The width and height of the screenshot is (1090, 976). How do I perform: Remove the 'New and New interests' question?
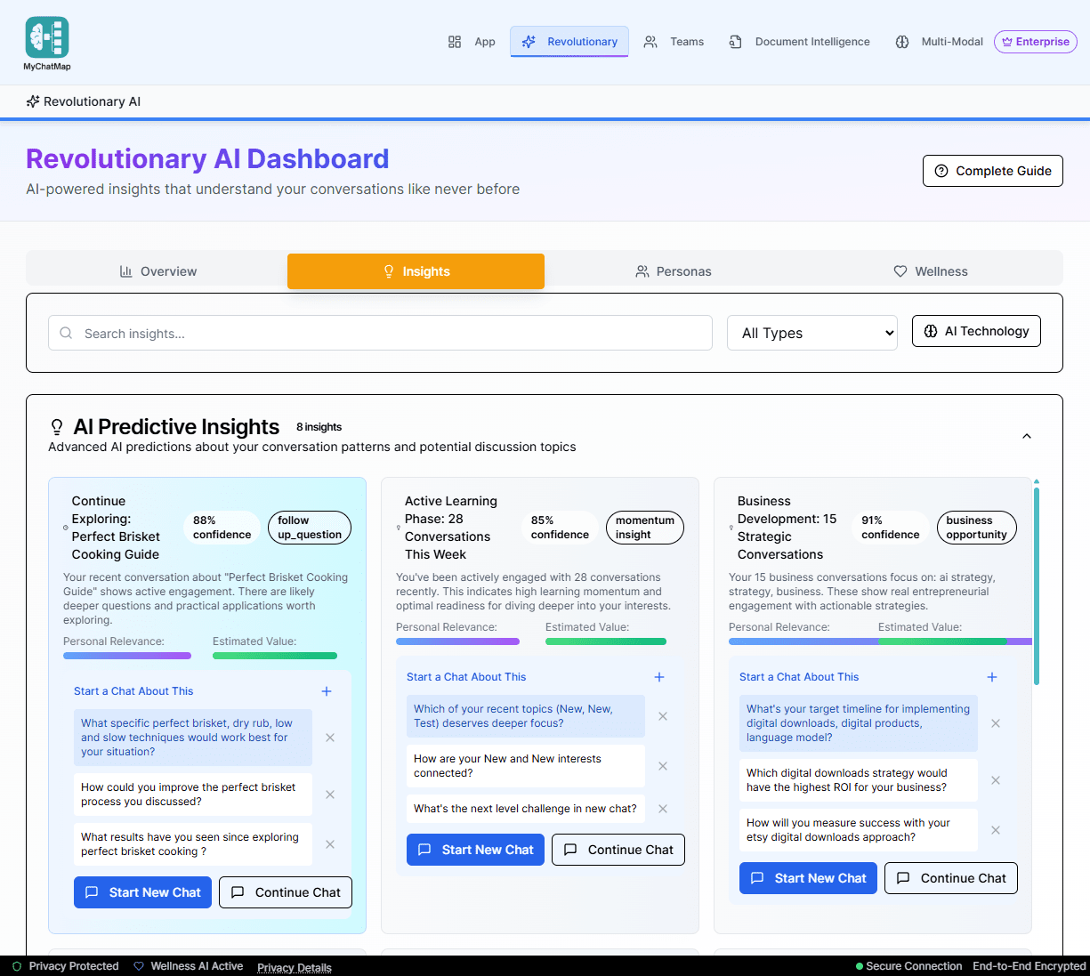click(663, 766)
